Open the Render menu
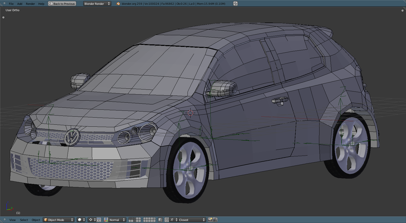Screen dimensions: 406x223 30,4
